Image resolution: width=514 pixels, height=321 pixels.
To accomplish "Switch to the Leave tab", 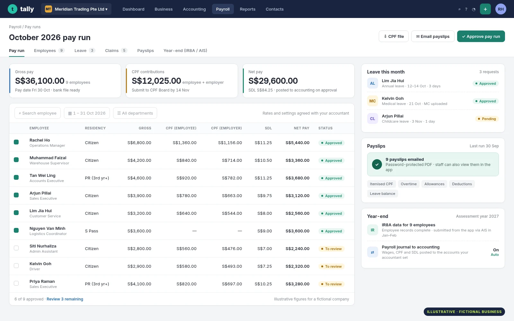I will click(x=85, y=50).
